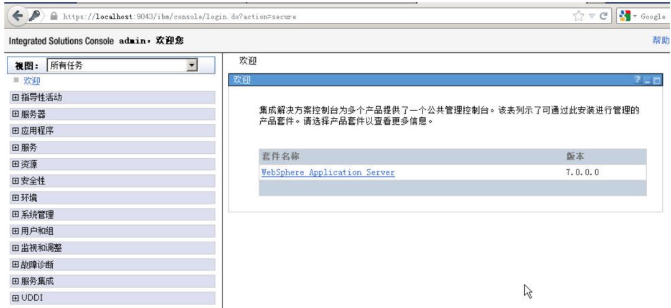Image resolution: width=671 pixels, height=308 pixels.
Task: Expand the 用户和组 tree node
Action: coord(16,231)
